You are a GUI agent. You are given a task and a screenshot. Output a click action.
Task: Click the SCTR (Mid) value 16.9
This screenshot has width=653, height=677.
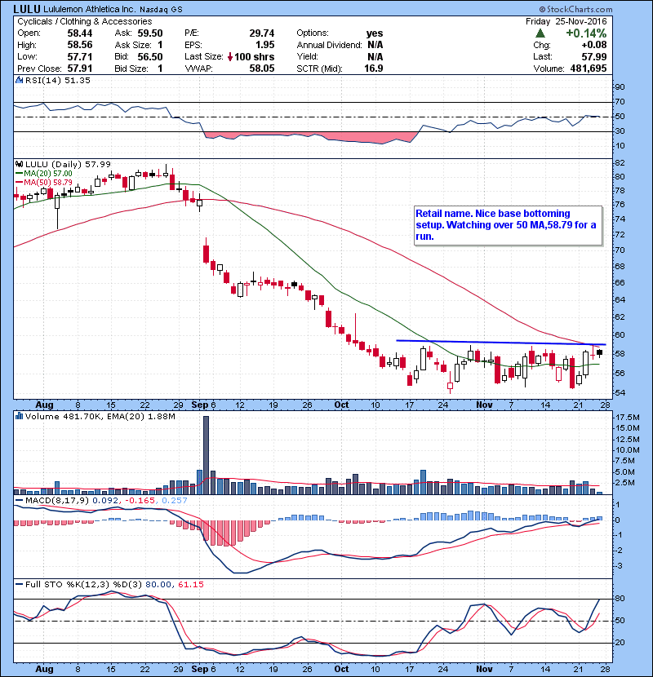(x=373, y=69)
